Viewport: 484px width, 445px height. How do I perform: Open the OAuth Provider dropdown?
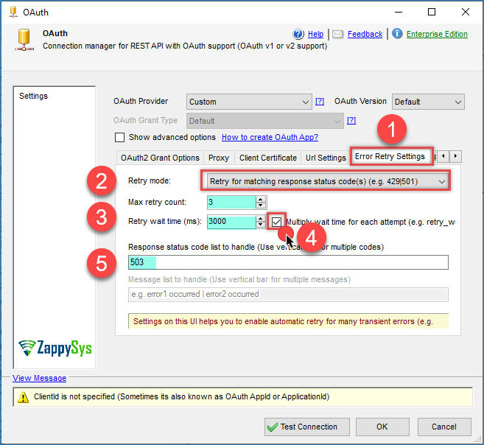(x=249, y=102)
